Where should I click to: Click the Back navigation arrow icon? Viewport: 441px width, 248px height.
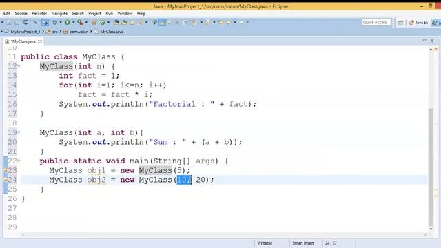point(228,22)
